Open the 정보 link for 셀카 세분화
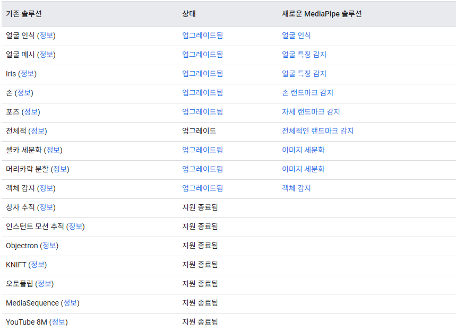 coord(53,150)
